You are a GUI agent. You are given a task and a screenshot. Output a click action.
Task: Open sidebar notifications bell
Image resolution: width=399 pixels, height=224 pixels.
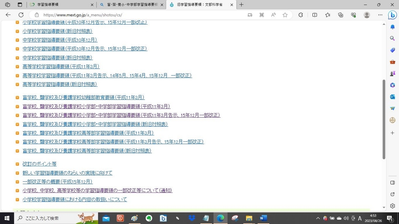coord(392,27)
